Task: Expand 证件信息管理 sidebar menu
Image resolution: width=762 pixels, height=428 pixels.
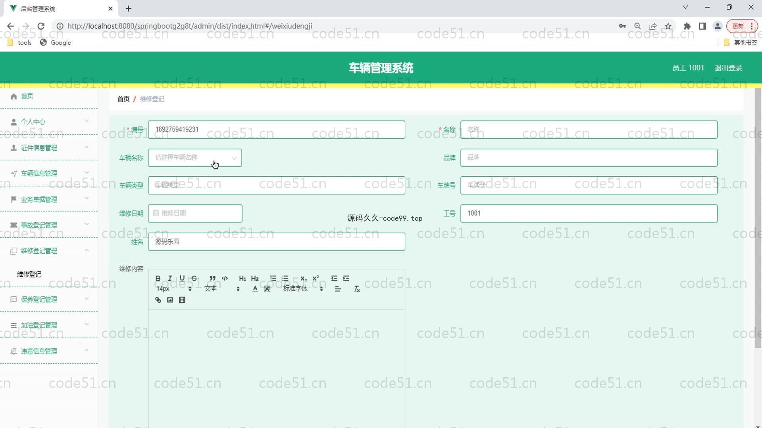Action: 49,147
